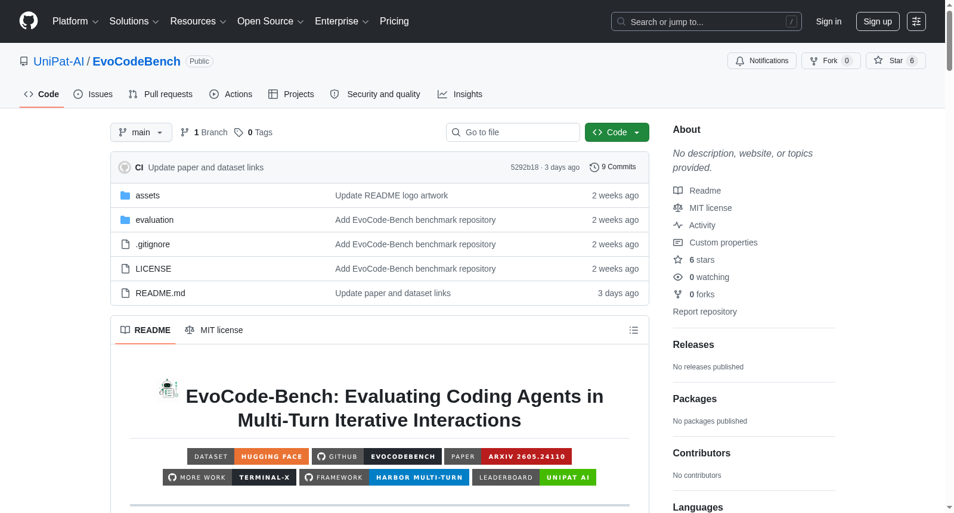The image size is (954, 513).
Task: Open the README.md file name link
Action: click(160, 293)
